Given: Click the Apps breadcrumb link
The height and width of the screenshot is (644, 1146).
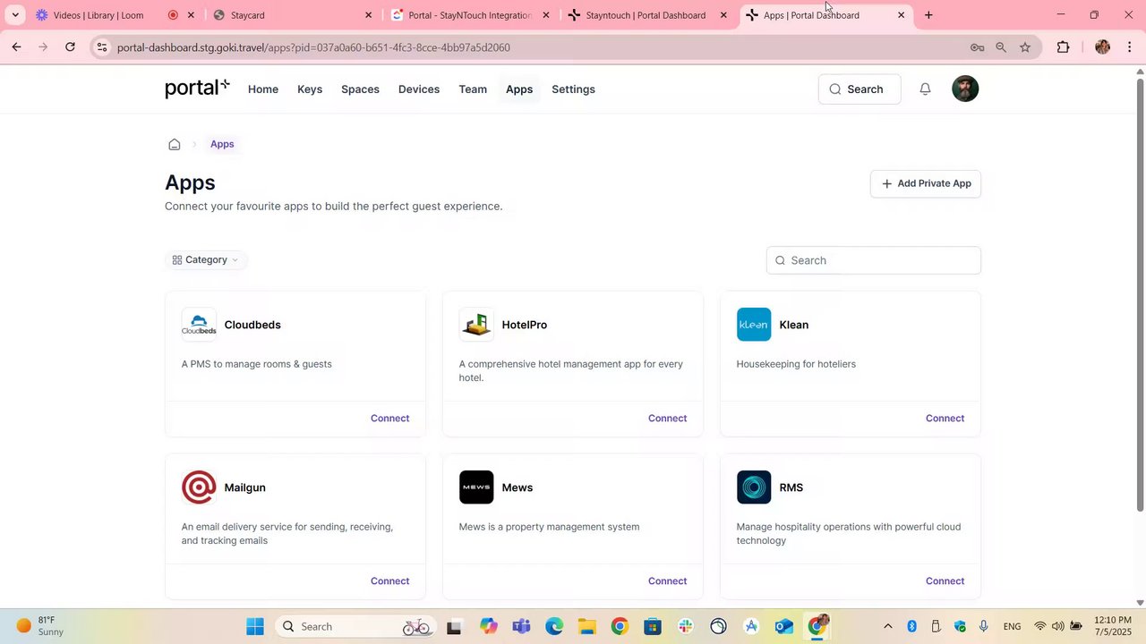Looking at the screenshot, I should coord(222,144).
